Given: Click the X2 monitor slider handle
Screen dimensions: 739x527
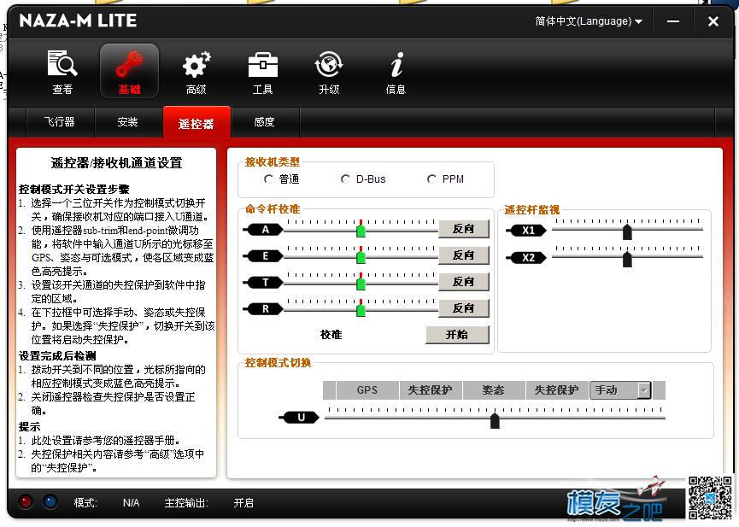Looking at the screenshot, I should tap(627, 260).
